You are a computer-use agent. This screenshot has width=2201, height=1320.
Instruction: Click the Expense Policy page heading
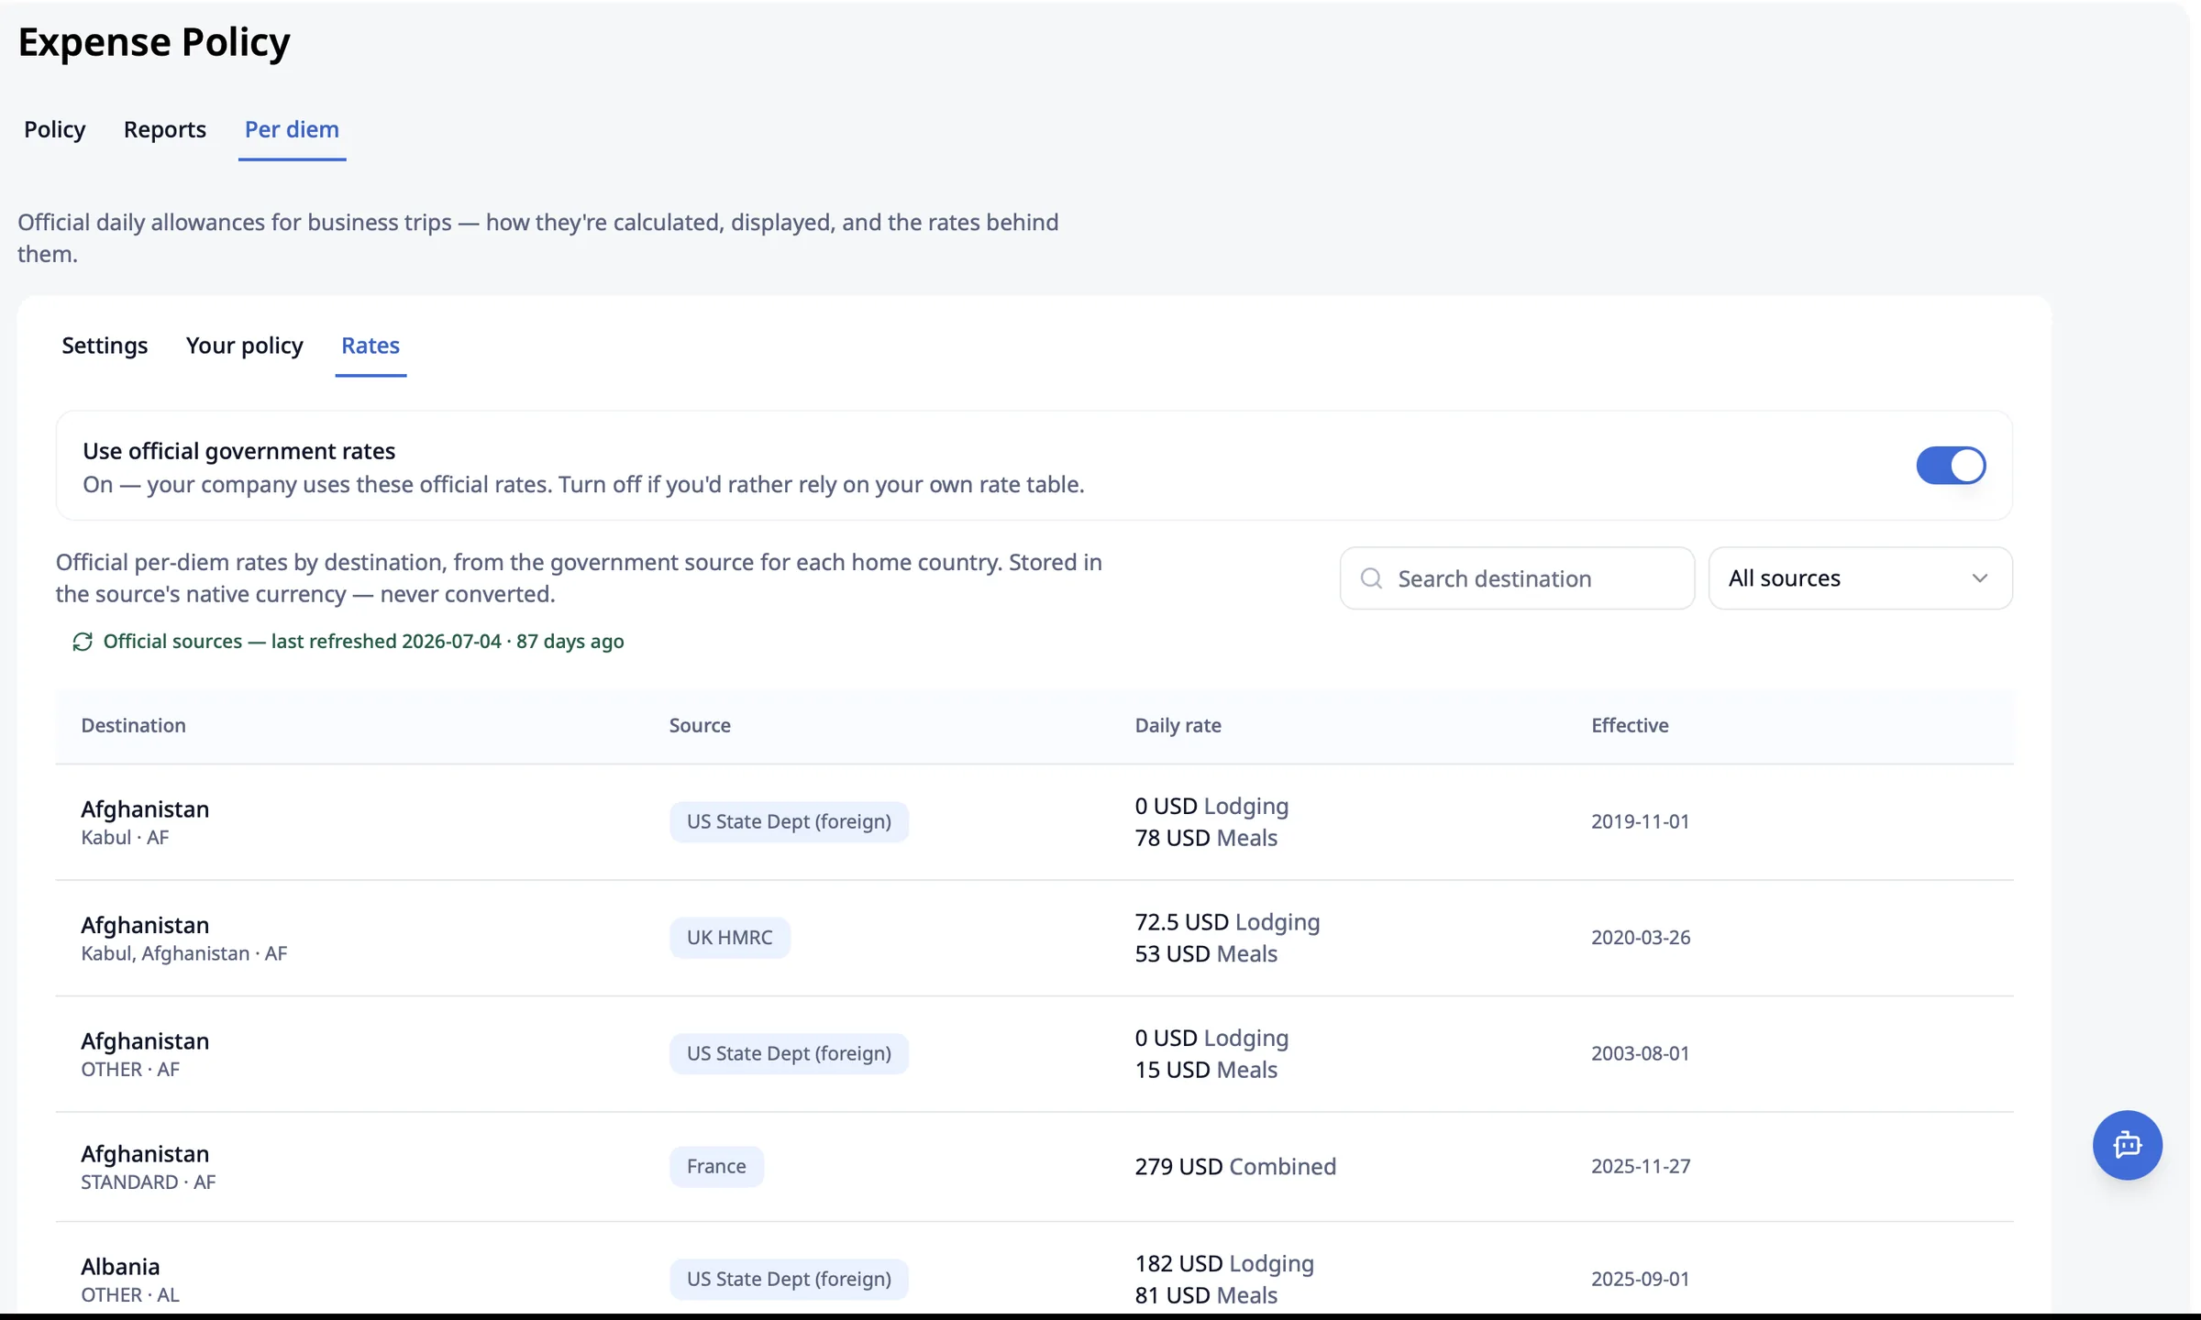(154, 42)
